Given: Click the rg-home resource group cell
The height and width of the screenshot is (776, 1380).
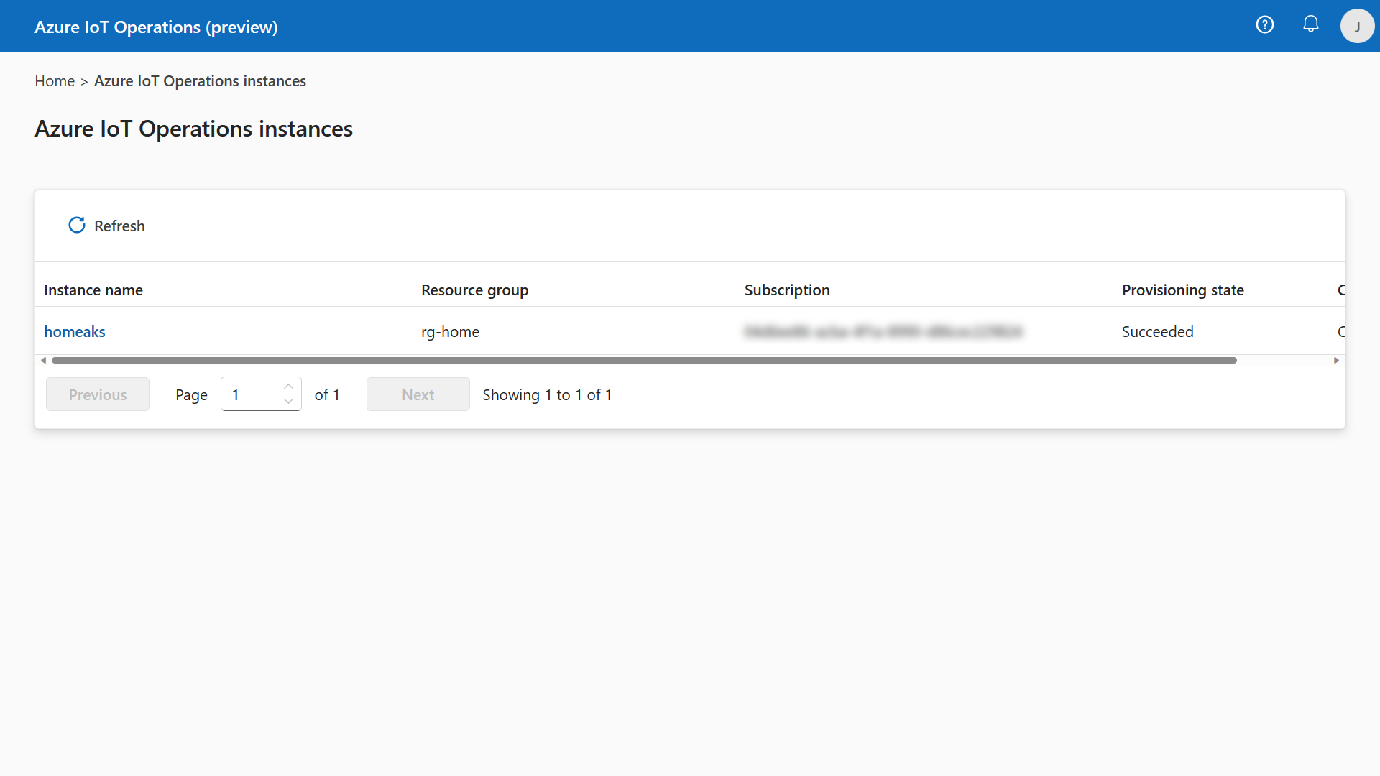Looking at the screenshot, I should click(x=451, y=331).
